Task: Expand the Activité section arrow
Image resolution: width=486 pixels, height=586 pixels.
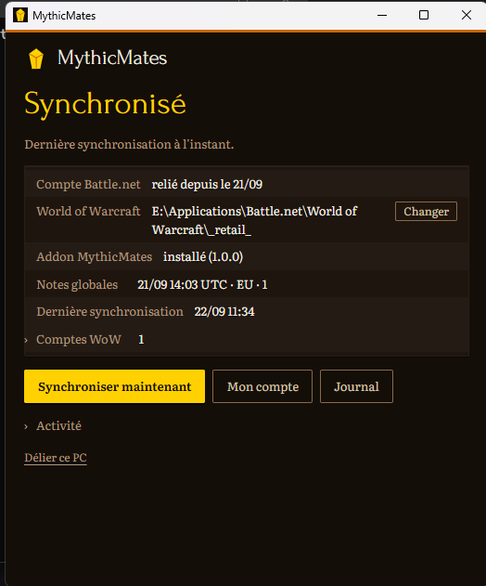Action: click(26, 426)
